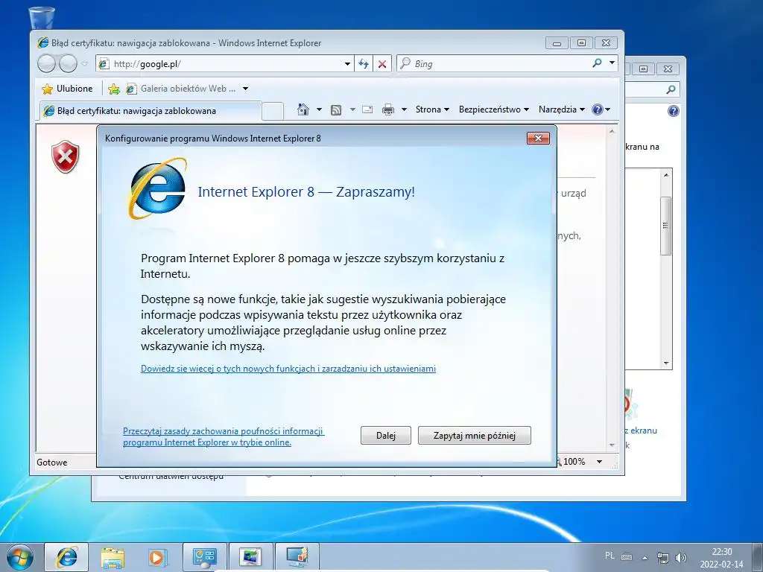Screen dimensions: 763x572
Task: Open search provider dropdown arrow
Action: coord(612,63)
